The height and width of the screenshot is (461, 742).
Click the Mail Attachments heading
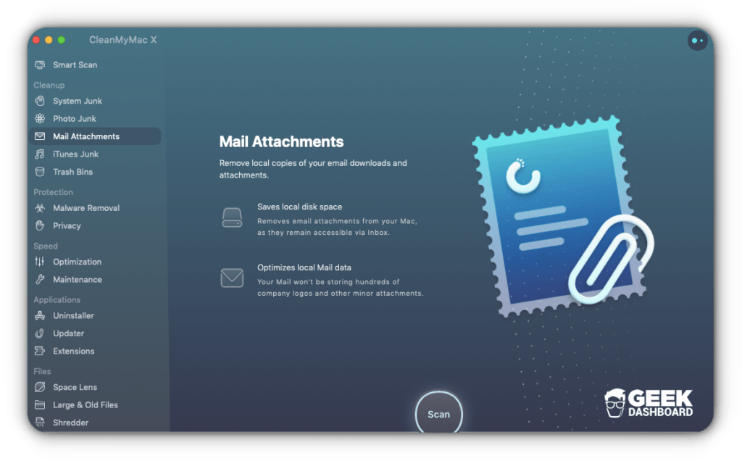281,141
